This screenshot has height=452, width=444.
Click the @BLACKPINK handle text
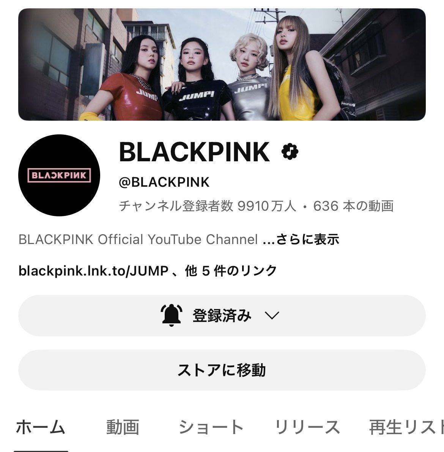(x=164, y=182)
